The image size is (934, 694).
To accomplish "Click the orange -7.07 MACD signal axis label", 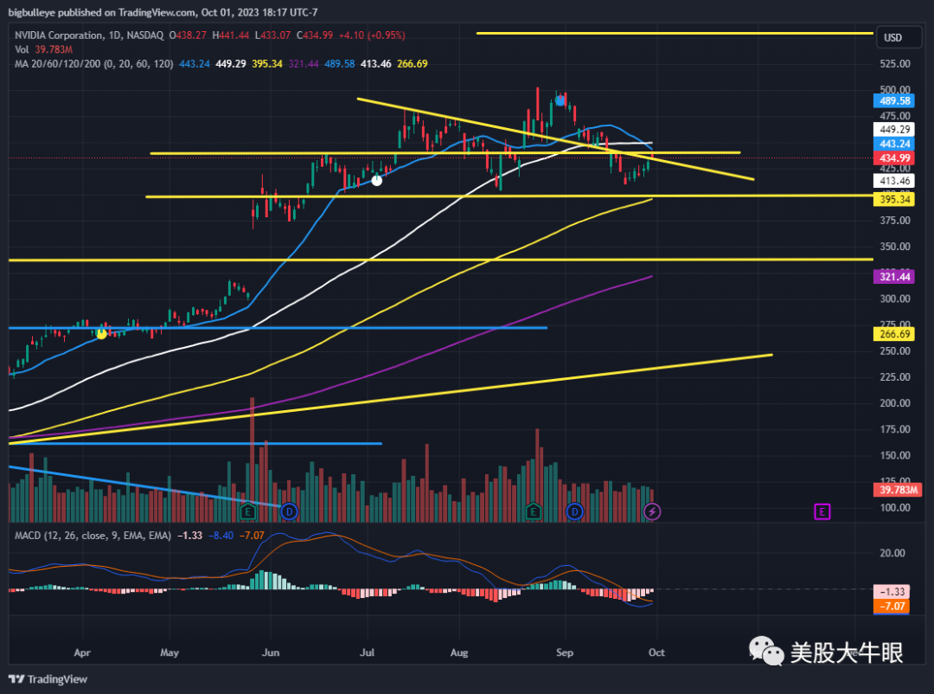I will [892, 607].
